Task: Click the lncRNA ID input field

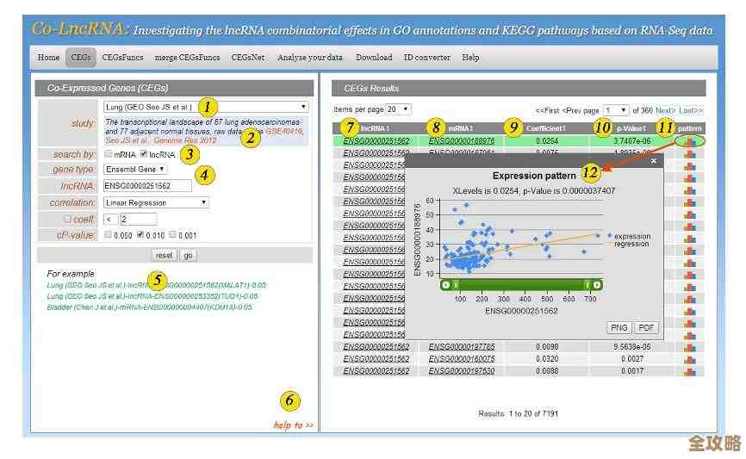Action: (146, 186)
